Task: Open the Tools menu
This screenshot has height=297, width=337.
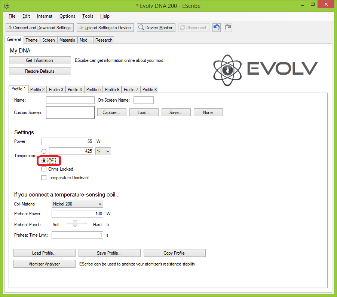Action: click(x=88, y=16)
